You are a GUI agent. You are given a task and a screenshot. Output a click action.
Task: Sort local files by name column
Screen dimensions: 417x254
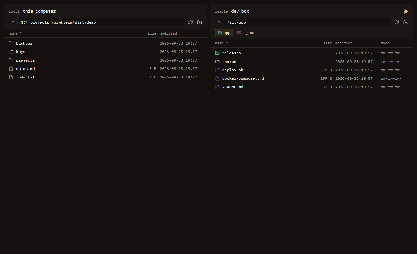click(x=15, y=33)
